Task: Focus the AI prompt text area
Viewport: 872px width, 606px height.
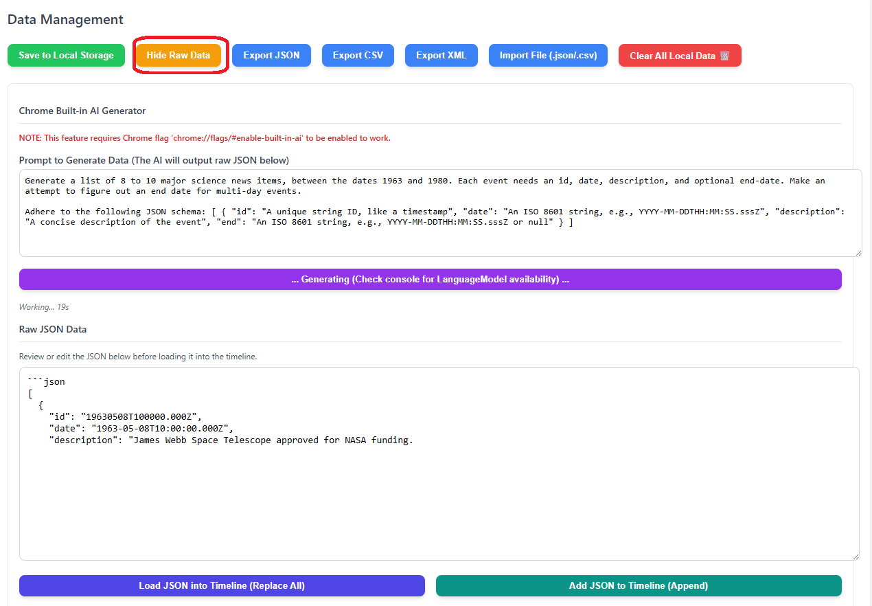Action: coord(440,213)
